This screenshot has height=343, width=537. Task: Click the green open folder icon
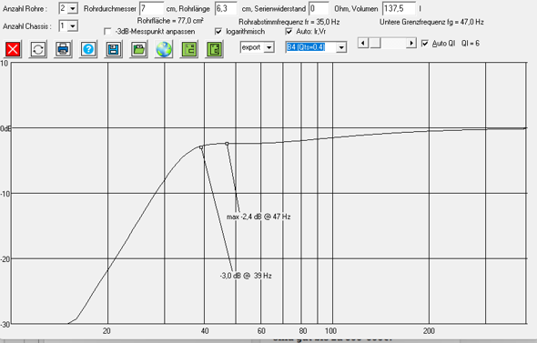click(x=138, y=49)
